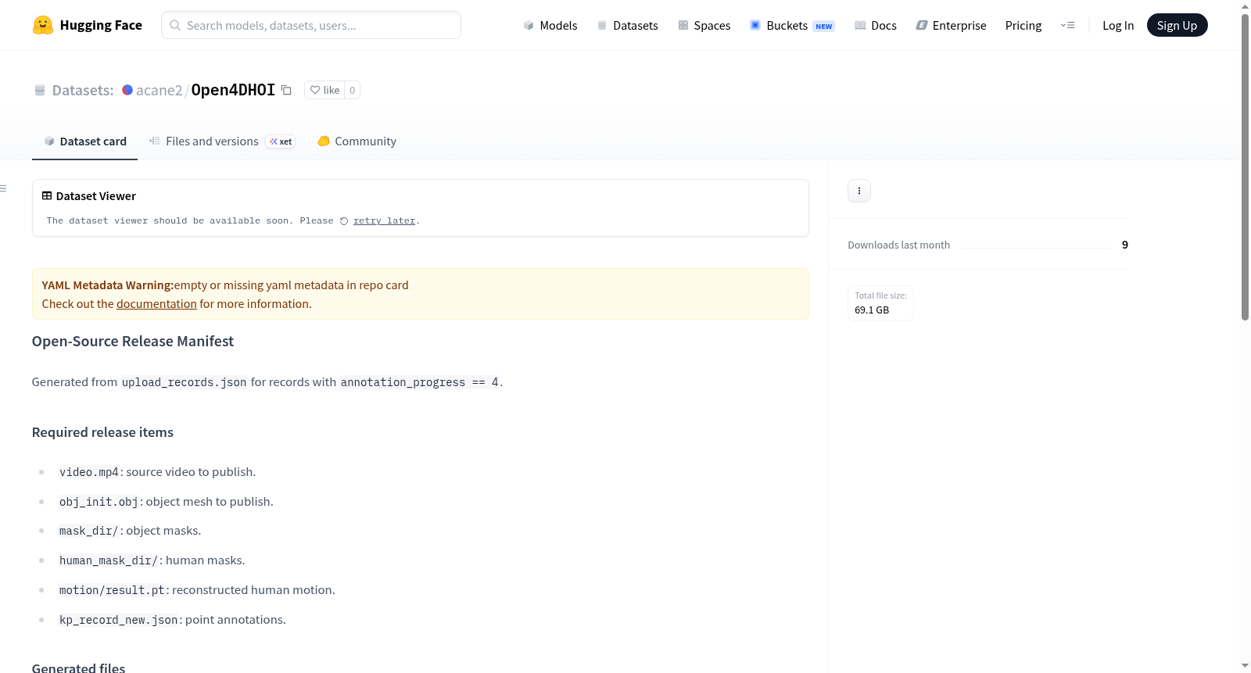Open the Datasets page from top navigation

[628, 25]
